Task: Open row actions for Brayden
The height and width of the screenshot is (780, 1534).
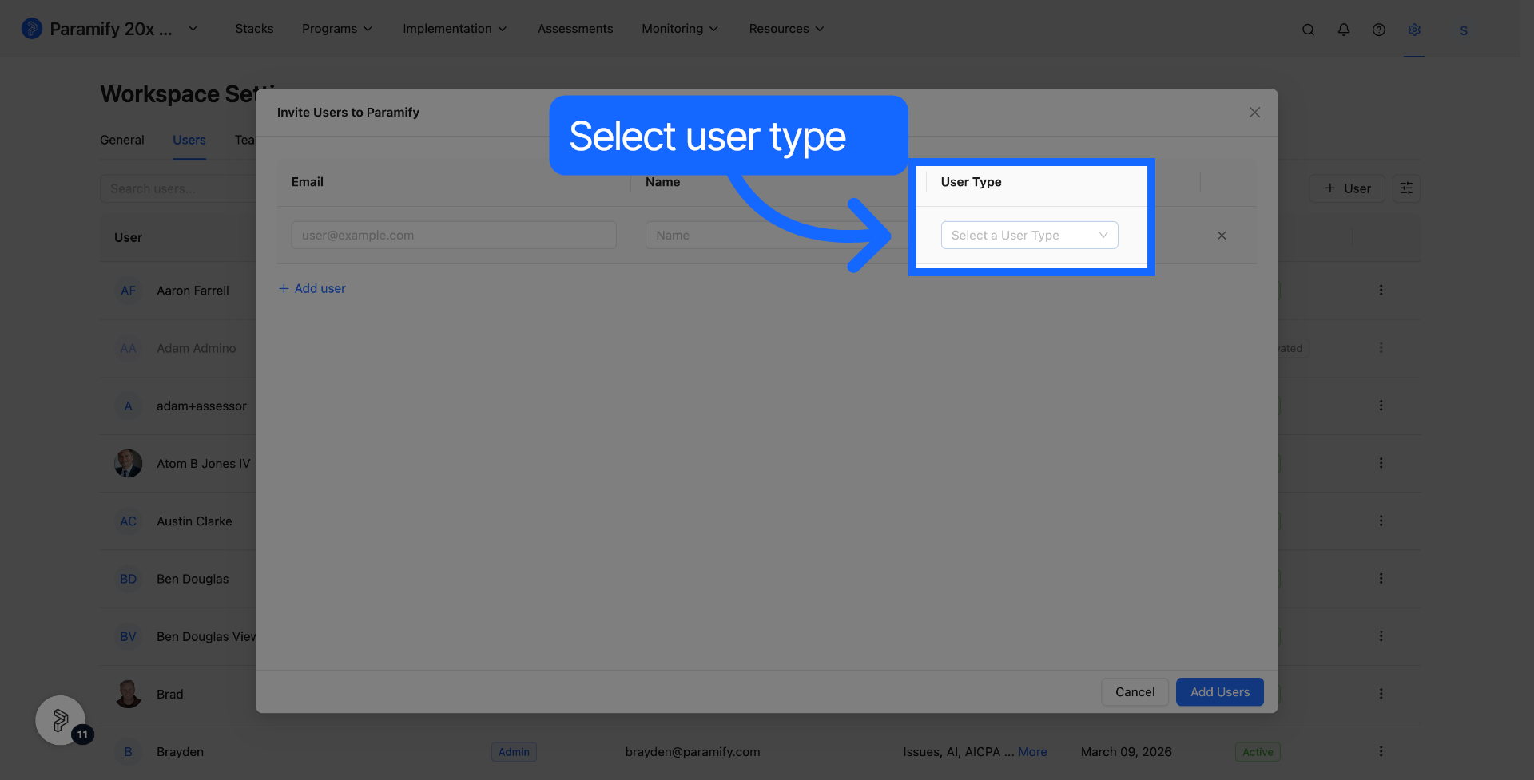Action: (x=1381, y=751)
